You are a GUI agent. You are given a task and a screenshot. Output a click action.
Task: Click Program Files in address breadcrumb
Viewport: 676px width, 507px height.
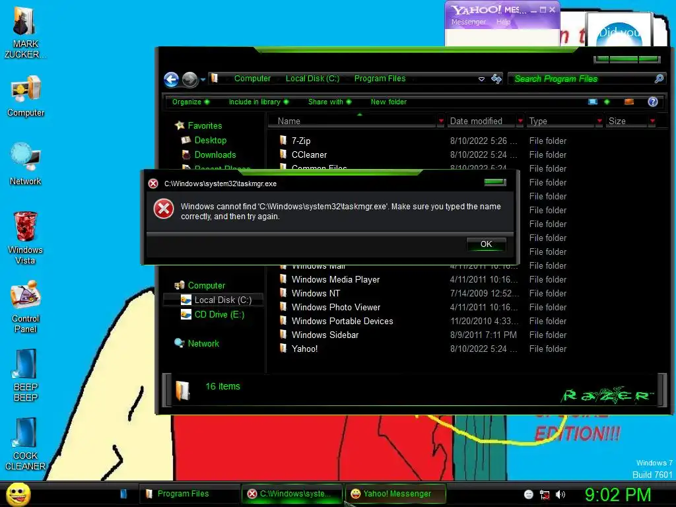point(380,79)
